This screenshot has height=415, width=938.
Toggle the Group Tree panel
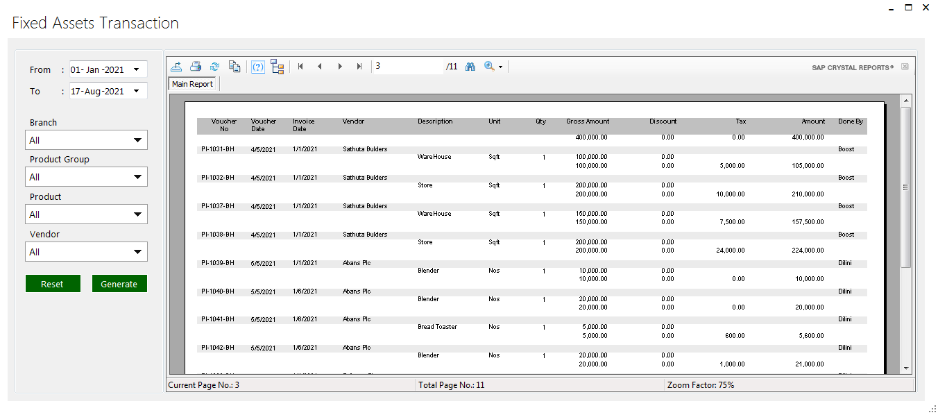[278, 67]
